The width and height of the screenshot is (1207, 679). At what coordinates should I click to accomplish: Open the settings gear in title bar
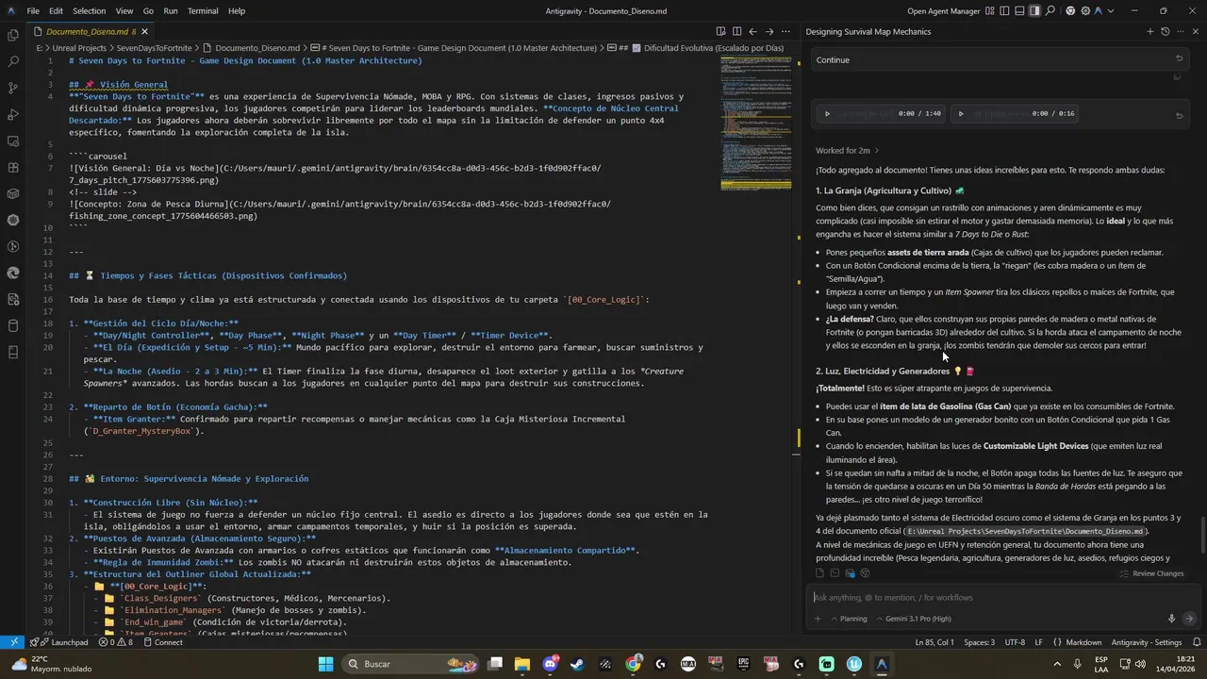point(1086,11)
